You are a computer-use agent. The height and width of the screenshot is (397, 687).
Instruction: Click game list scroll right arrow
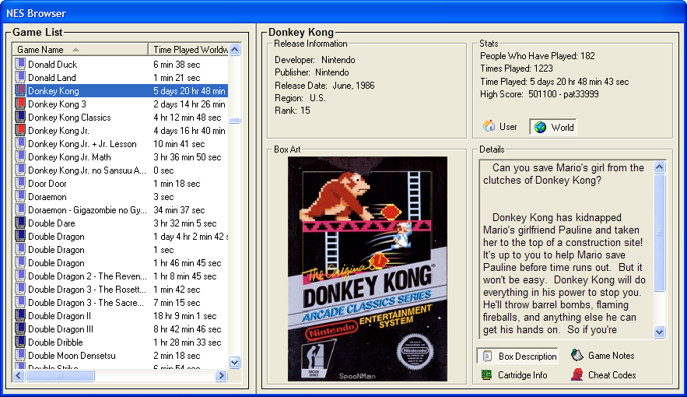pos(221,375)
